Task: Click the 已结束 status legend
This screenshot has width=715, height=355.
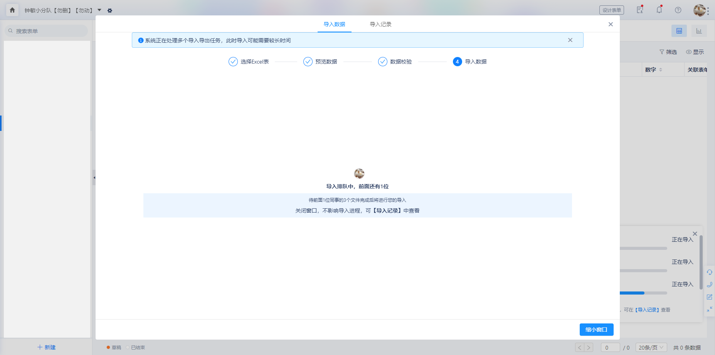Action: point(136,348)
